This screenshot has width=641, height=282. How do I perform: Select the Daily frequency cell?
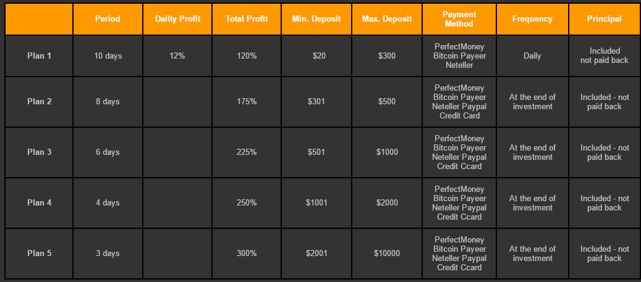(532, 56)
